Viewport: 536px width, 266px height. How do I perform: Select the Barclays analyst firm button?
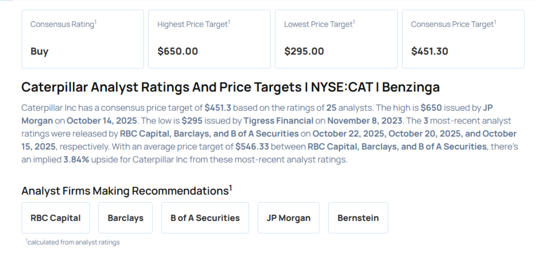point(125,218)
